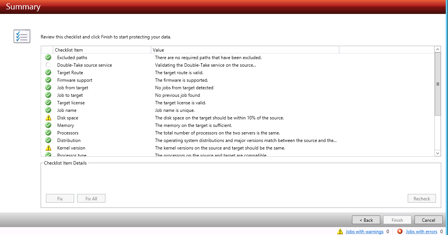Open the Jobs with warnings link

coord(364,232)
